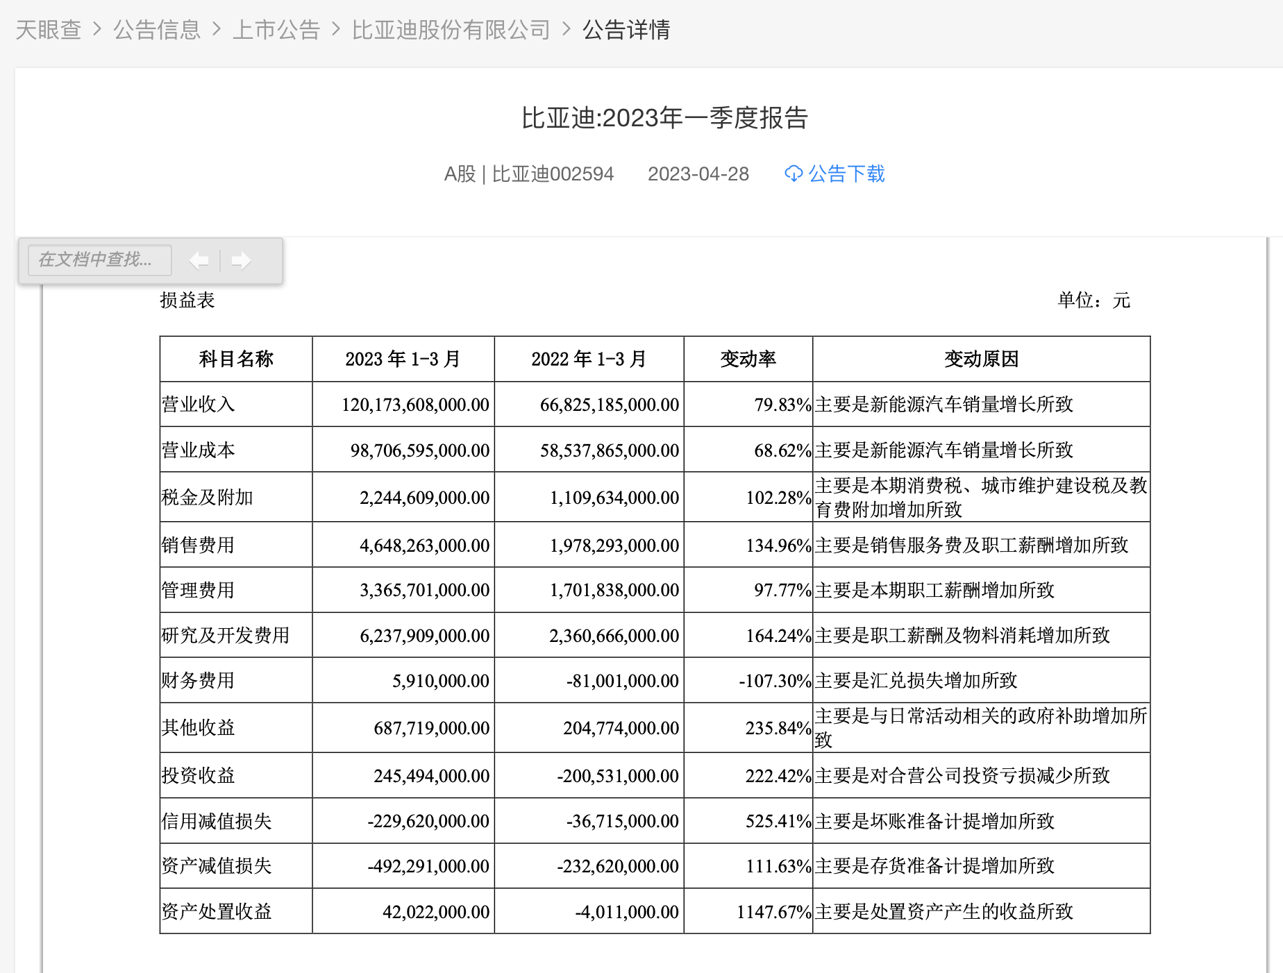Focus the 在文档中查找 search field

tap(100, 260)
